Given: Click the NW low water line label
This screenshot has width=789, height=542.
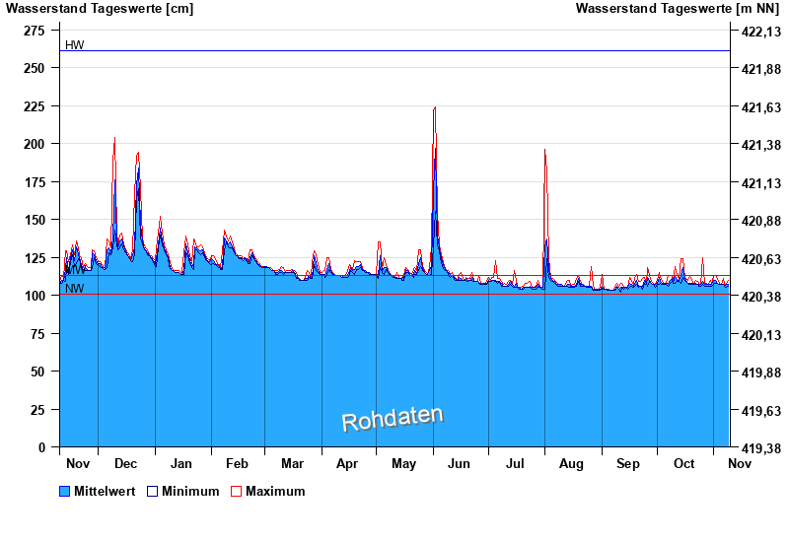Looking at the screenshot, I should tap(75, 289).
